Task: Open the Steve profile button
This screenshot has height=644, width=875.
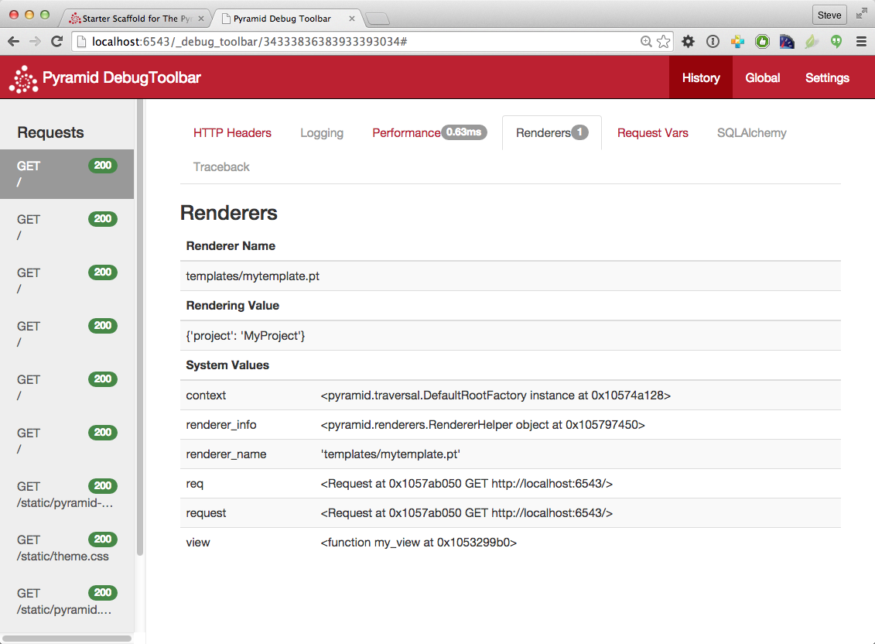Action: pyautogui.click(x=829, y=15)
